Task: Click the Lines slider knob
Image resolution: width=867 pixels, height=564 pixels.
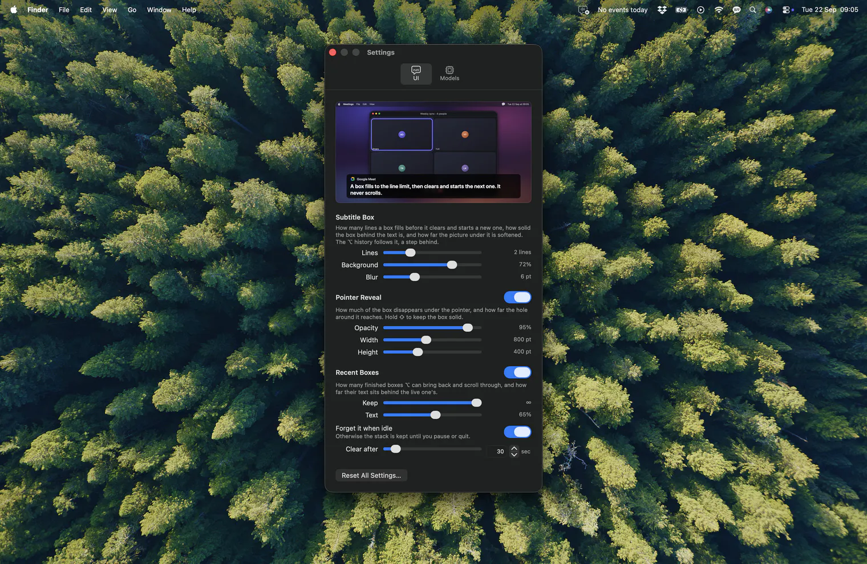Action: tap(411, 253)
